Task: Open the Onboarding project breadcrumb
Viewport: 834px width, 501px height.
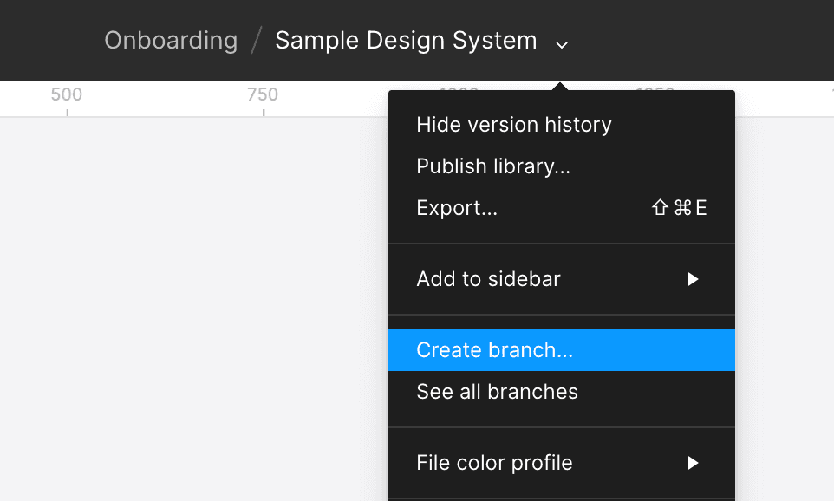Action: pyautogui.click(x=171, y=41)
